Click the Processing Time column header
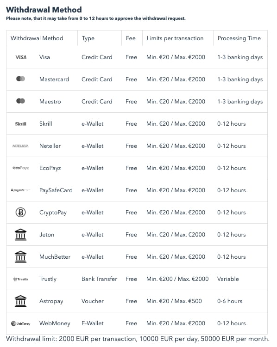The height and width of the screenshot is (347, 277). point(239,38)
